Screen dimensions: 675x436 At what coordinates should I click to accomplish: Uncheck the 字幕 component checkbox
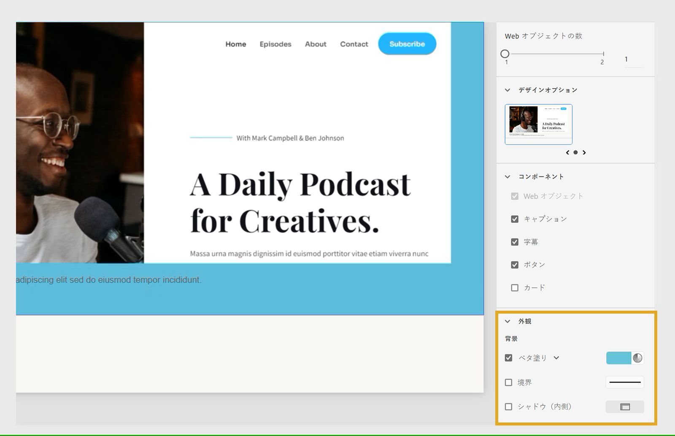click(x=515, y=242)
